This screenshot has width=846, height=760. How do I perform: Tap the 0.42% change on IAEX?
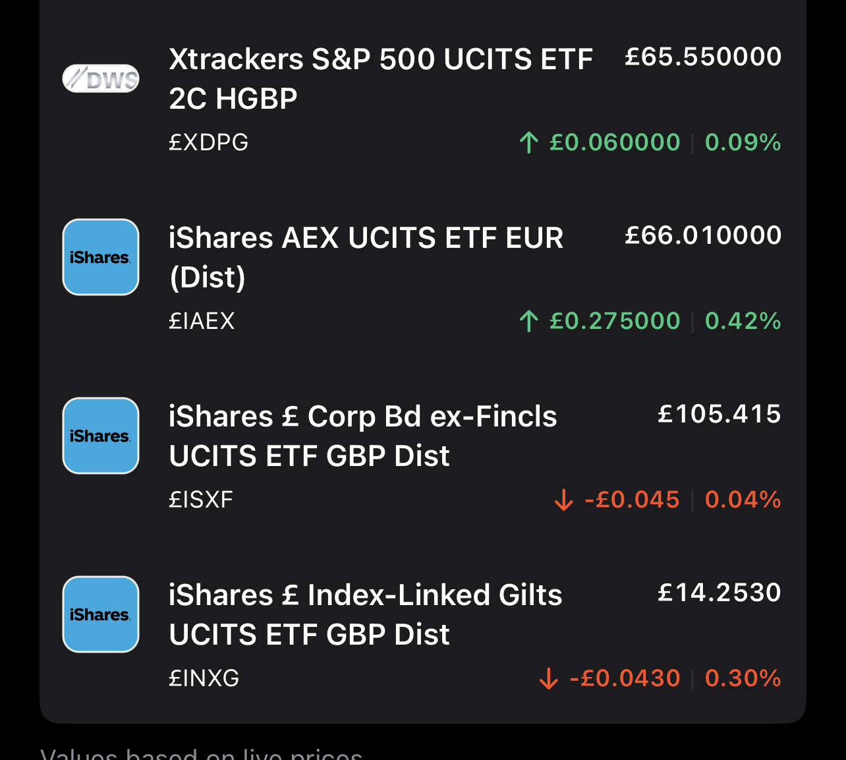click(743, 321)
